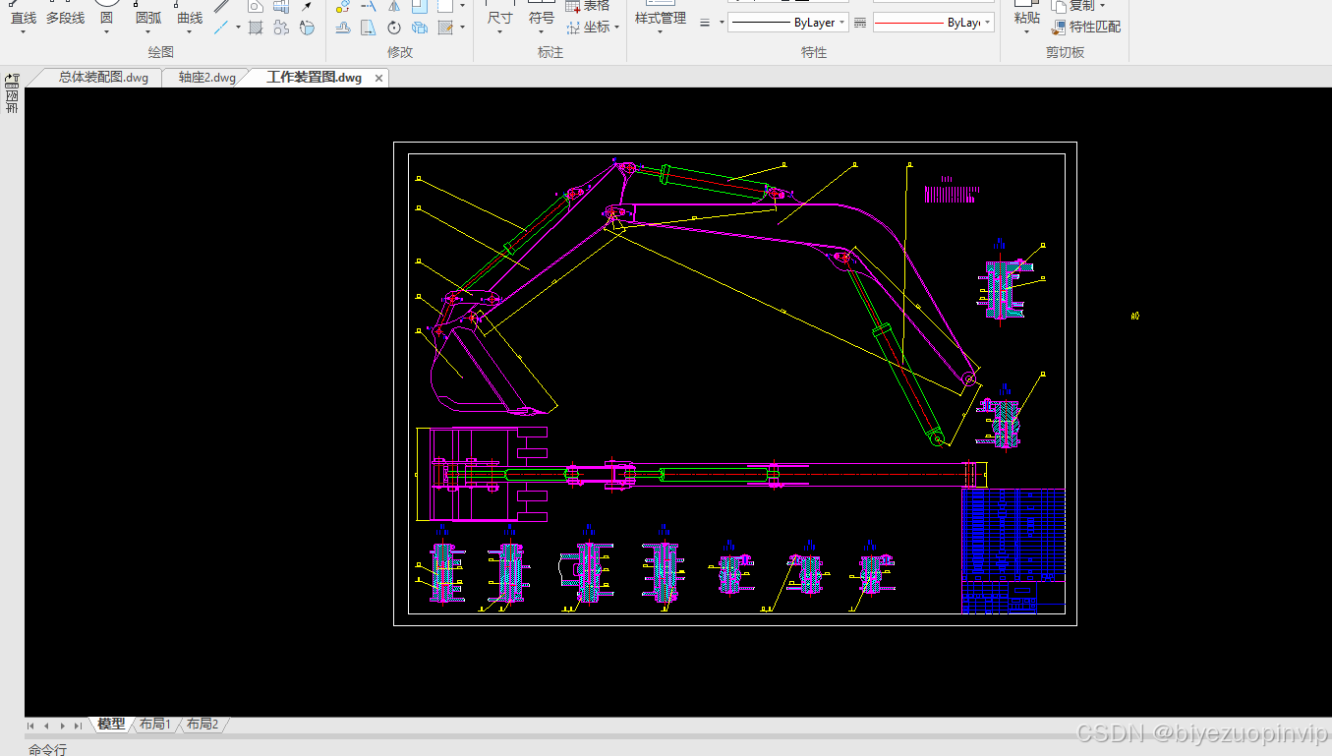Click the trim dashed-line icon in the modify panel
The image size is (1332, 756).
point(368,6)
